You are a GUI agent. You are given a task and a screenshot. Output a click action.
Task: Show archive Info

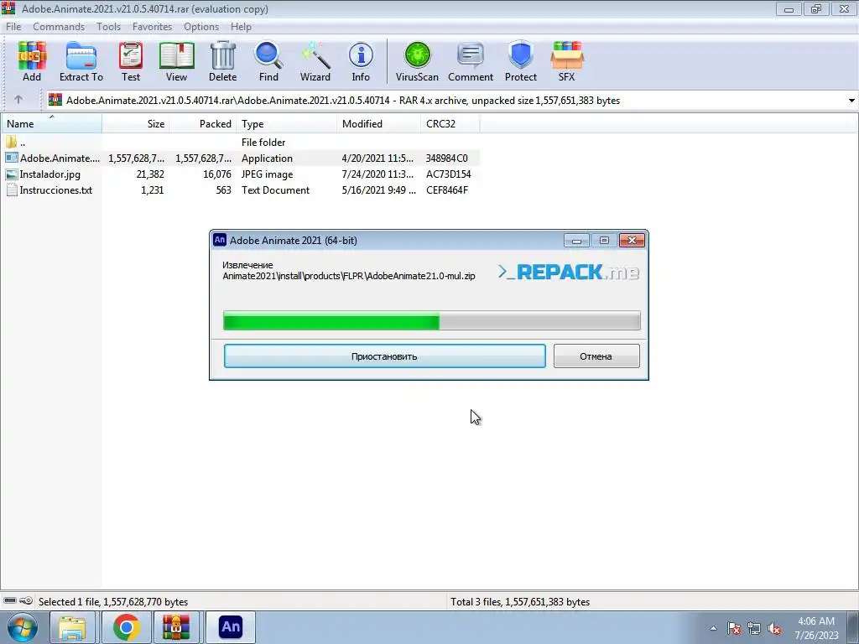[361, 61]
